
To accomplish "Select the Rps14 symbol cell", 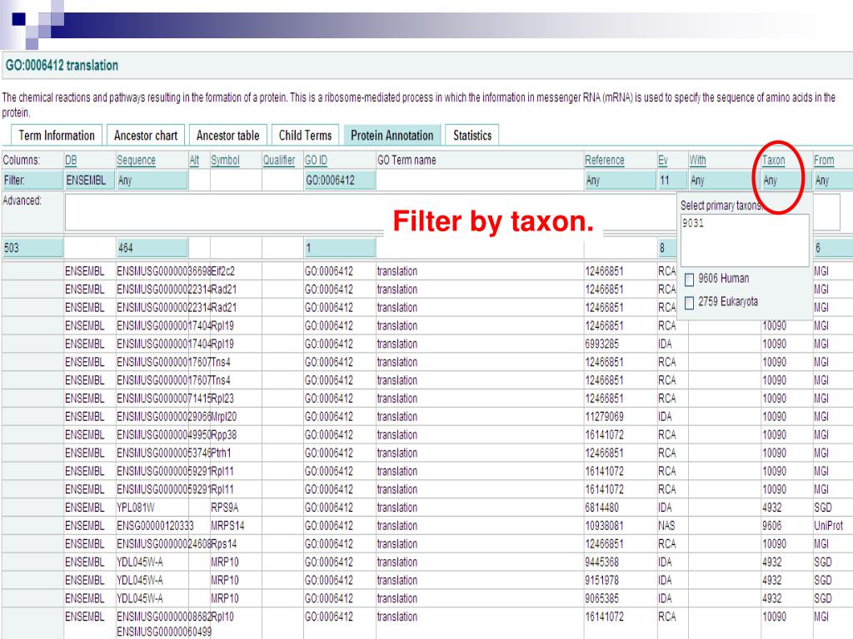I will click(x=223, y=544).
